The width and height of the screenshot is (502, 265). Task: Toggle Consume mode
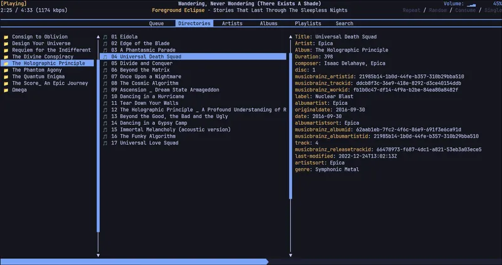465,10
